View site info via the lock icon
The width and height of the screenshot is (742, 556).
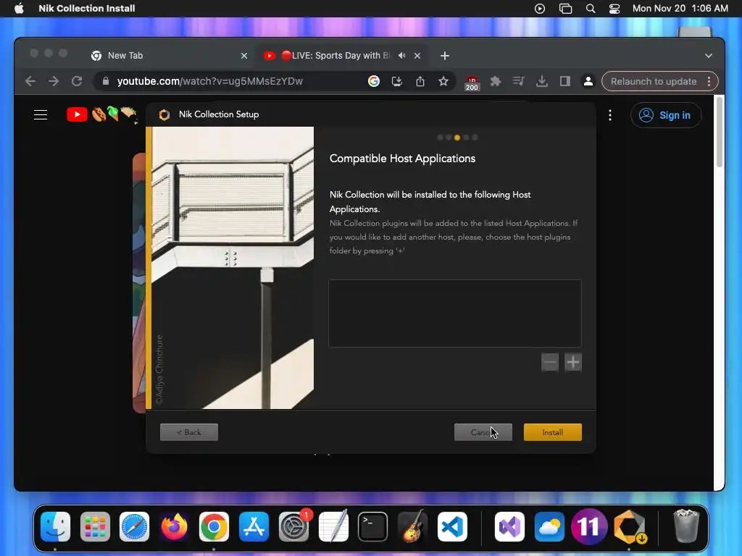click(x=106, y=81)
